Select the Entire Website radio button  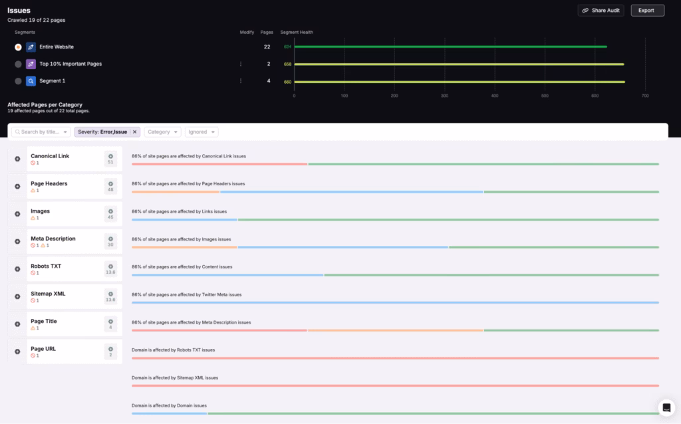(17, 47)
